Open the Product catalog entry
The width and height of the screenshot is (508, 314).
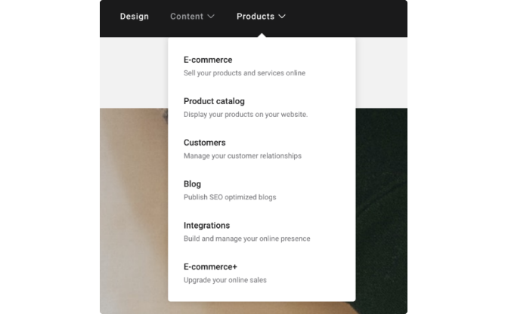pyautogui.click(x=214, y=101)
